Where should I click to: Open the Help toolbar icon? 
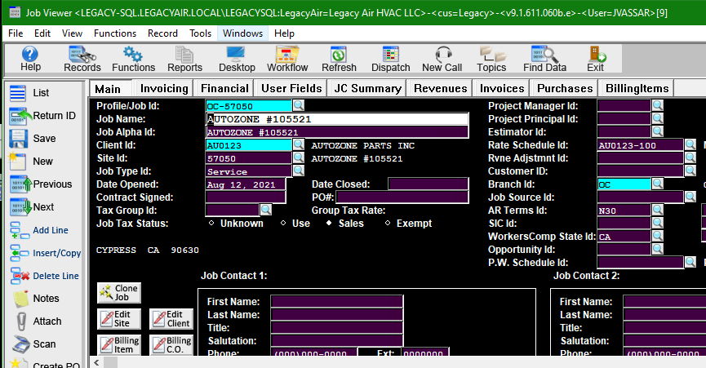(30, 59)
